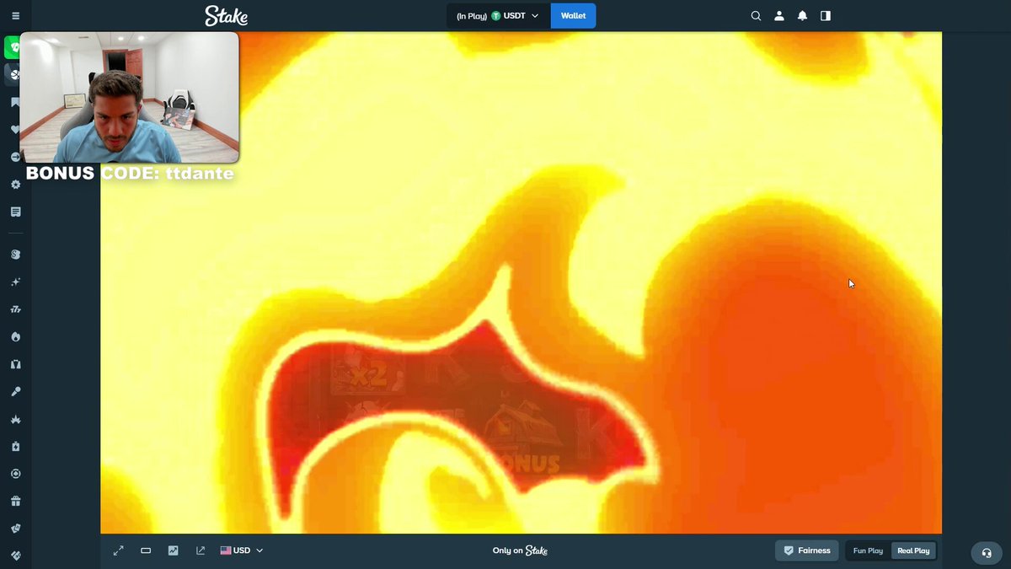Switch to Fun Play mode
This screenshot has width=1011, height=569.
click(868, 550)
